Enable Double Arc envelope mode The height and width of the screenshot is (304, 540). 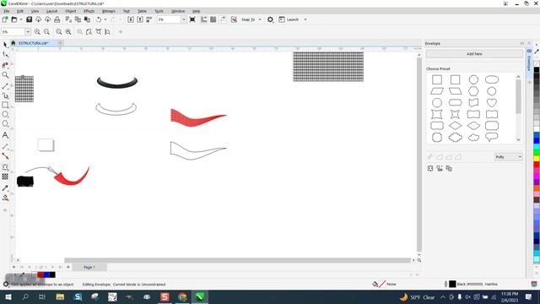click(458, 157)
